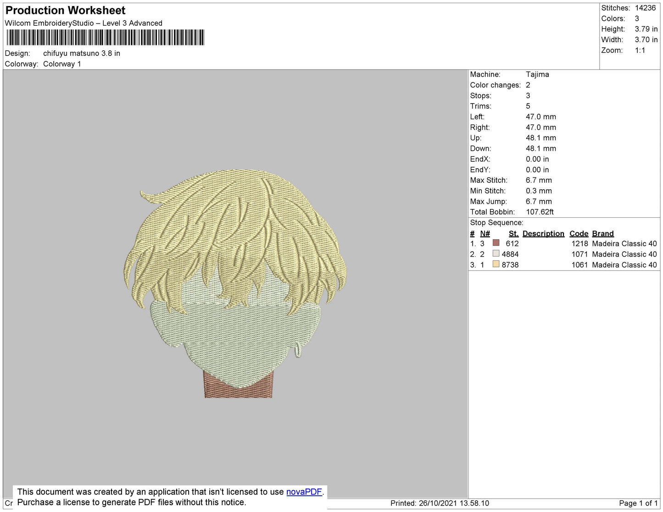Select thread code '1218'

[579, 244]
